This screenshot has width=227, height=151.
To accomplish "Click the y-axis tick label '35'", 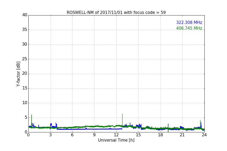I will (x=25, y=30).
